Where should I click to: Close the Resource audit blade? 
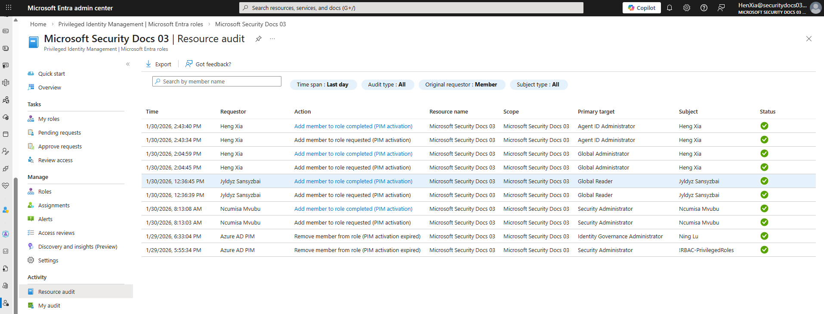[x=809, y=39]
